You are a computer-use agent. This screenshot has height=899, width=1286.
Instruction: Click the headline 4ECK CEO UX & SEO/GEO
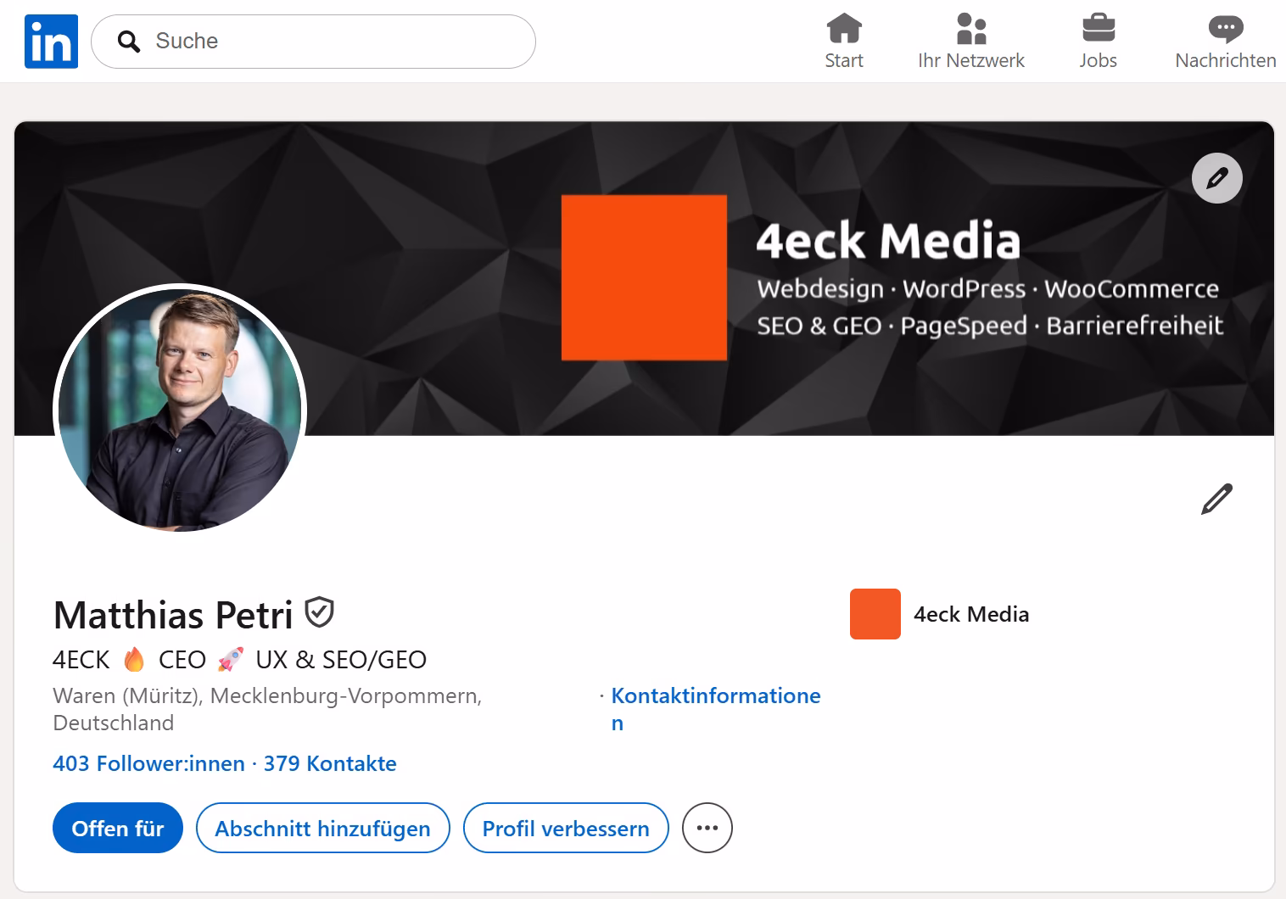[x=239, y=659]
